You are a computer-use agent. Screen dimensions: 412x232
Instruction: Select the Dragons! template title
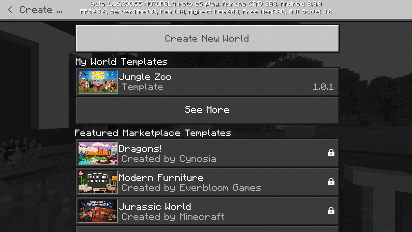pyautogui.click(x=140, y=149)
